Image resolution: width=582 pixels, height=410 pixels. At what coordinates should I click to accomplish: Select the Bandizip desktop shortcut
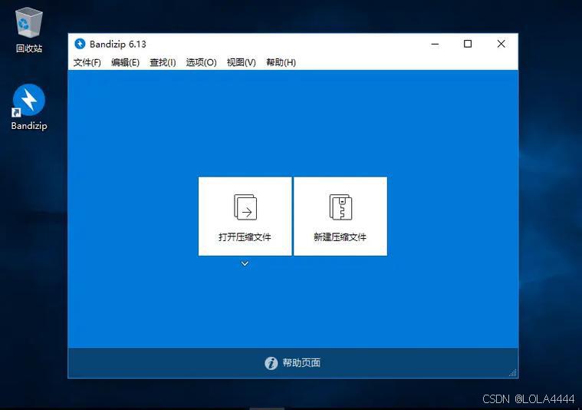coord(29,107)
